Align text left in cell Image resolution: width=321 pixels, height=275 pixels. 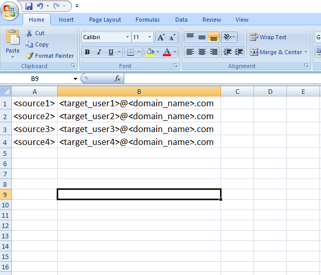coord(190,52)
